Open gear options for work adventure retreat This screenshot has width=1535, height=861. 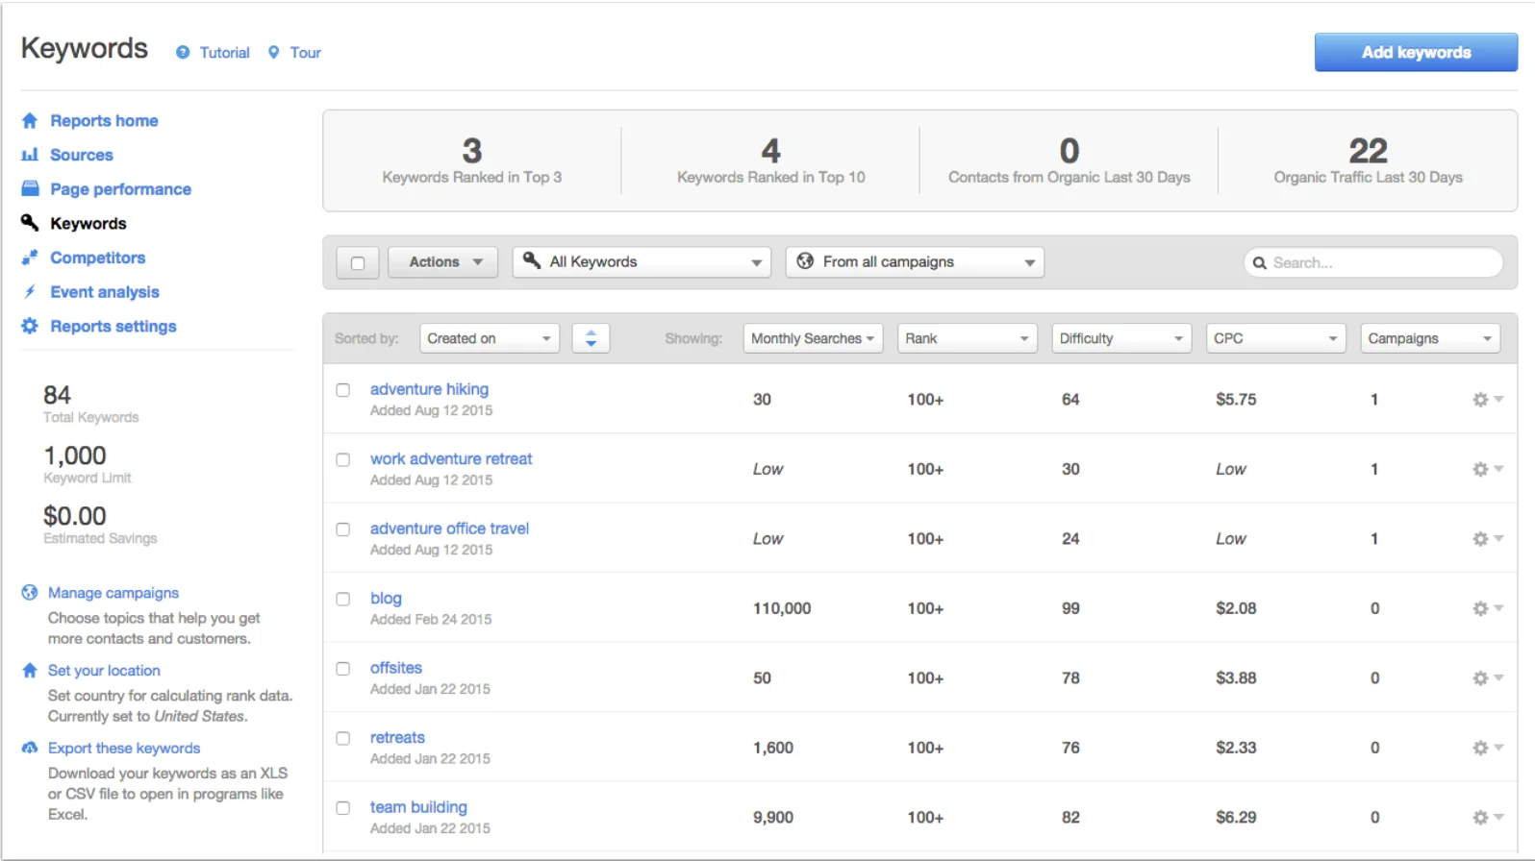(1487, 469)
